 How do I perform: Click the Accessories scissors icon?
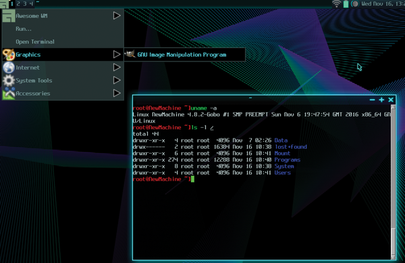tap(9, 93)
